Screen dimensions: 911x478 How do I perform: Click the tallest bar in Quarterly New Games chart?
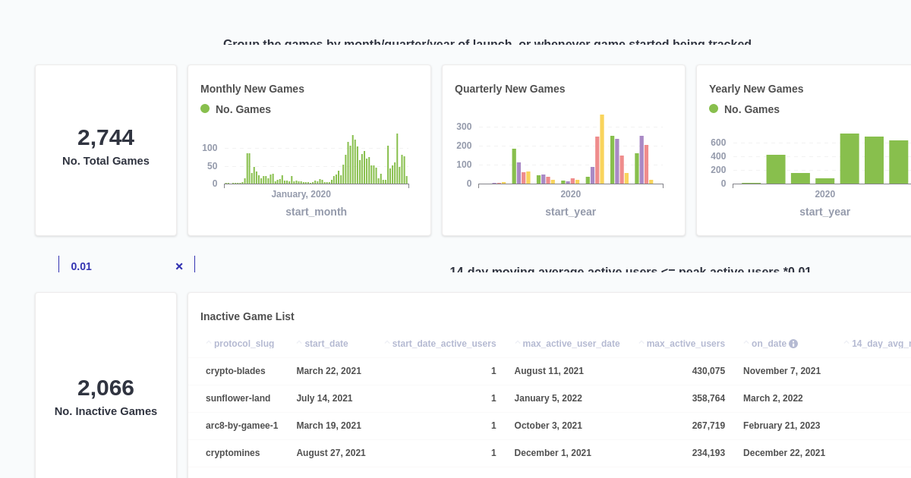pyautogui.click(x=604, y=148)
